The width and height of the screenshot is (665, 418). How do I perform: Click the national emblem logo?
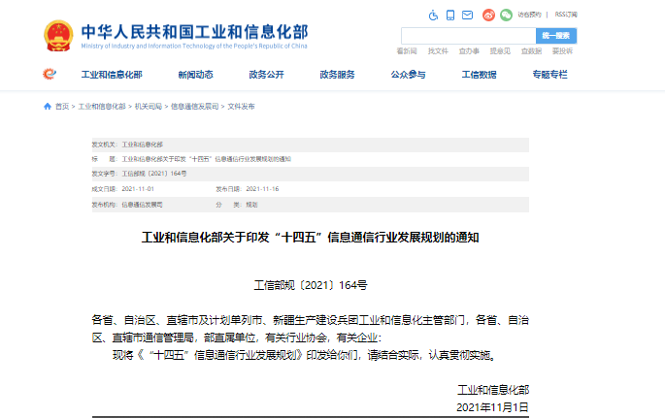point(58,36)
